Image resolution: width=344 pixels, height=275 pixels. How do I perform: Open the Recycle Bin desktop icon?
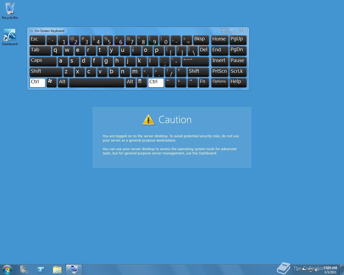click(x=10, y=11)
